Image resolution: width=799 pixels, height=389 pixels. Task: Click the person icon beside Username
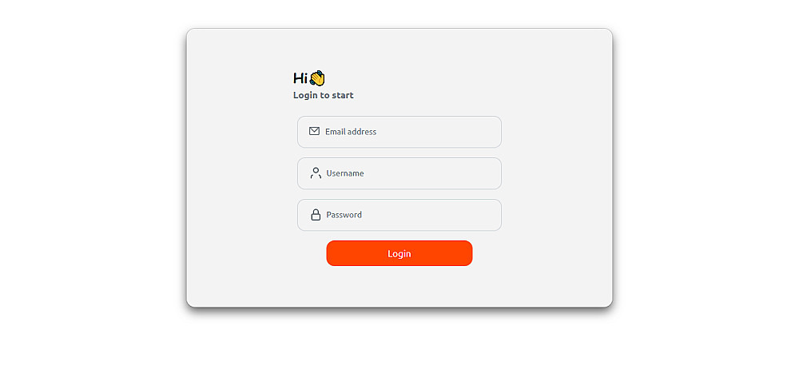click(x=316, y=173)
